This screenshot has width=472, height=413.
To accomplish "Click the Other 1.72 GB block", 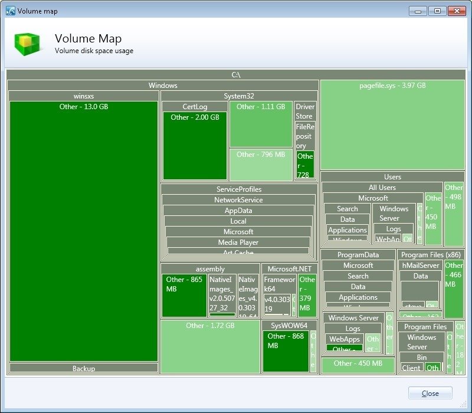I will pyautogui.click(x=210, y=348).
